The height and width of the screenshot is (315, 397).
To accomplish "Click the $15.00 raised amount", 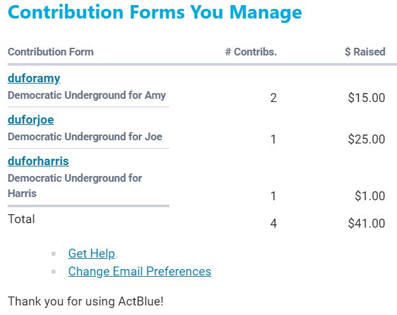I will tap(366, 98).
